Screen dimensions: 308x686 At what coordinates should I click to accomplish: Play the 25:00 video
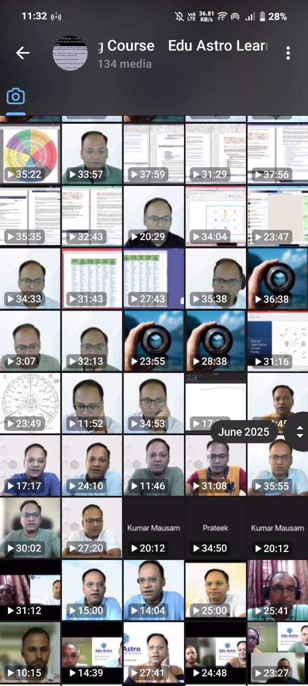pos(216,590)
